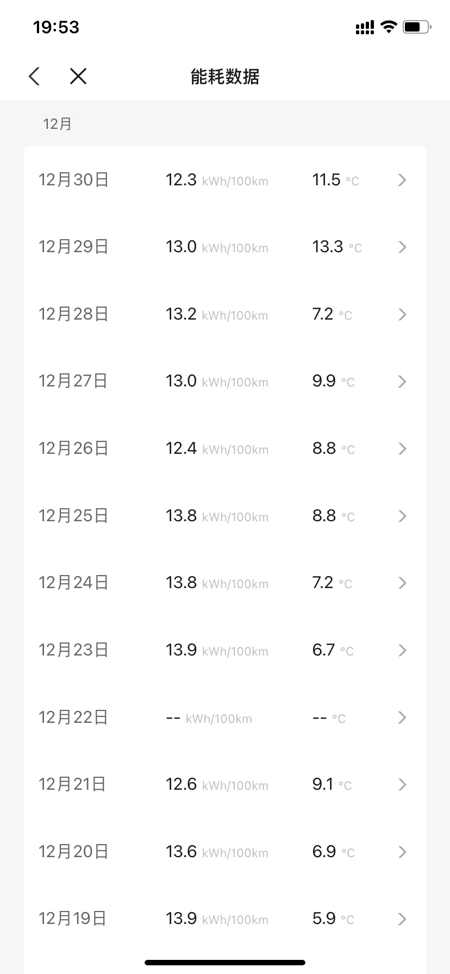Image resolution: width=450 pixels, height=974 pixels.
Task: Open the 12月19日 energy record
Action: pos(225,919)
